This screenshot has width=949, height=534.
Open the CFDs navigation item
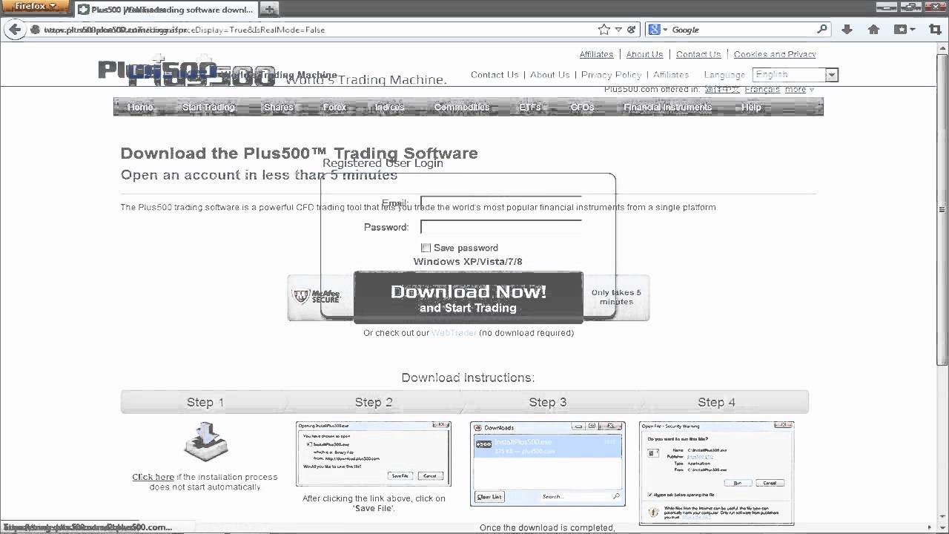582,107
